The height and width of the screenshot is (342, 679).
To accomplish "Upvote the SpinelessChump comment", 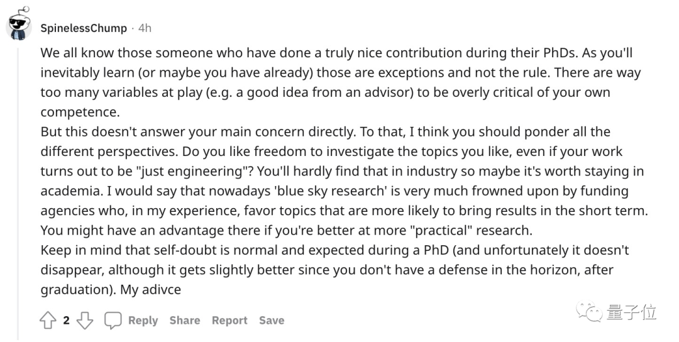I will coord(48,321).
